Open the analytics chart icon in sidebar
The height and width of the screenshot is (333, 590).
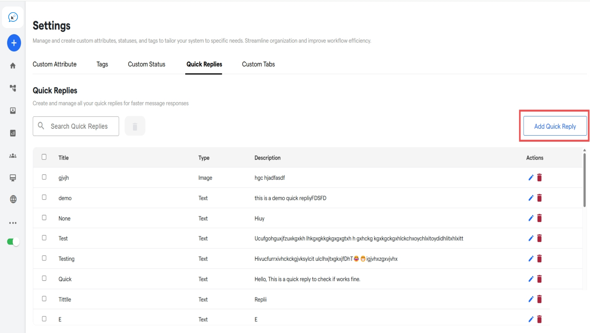[x=13, y=133]
